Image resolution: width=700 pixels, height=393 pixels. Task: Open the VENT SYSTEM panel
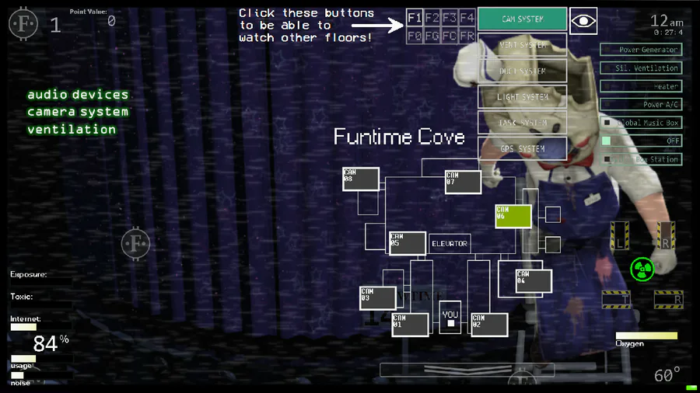pyautogui.click(x=523, y=44)
